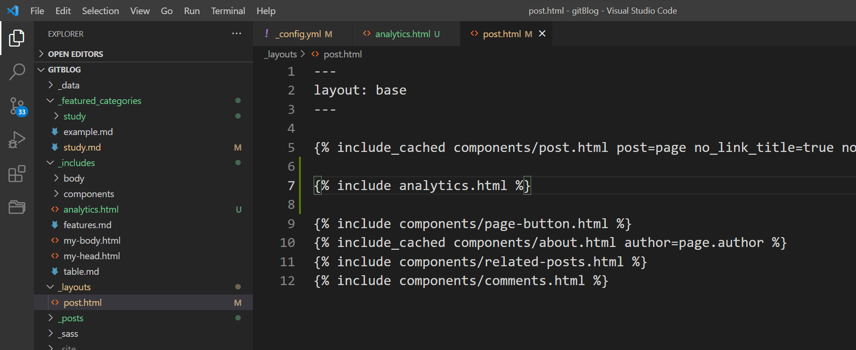Expand the study folder

coord(57,116)
